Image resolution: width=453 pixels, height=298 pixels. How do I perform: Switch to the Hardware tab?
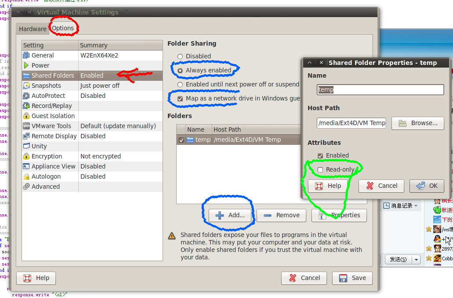click(x=33, y=29)
